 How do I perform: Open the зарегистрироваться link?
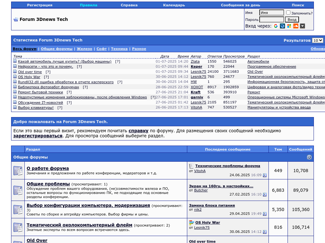(38, 136)
